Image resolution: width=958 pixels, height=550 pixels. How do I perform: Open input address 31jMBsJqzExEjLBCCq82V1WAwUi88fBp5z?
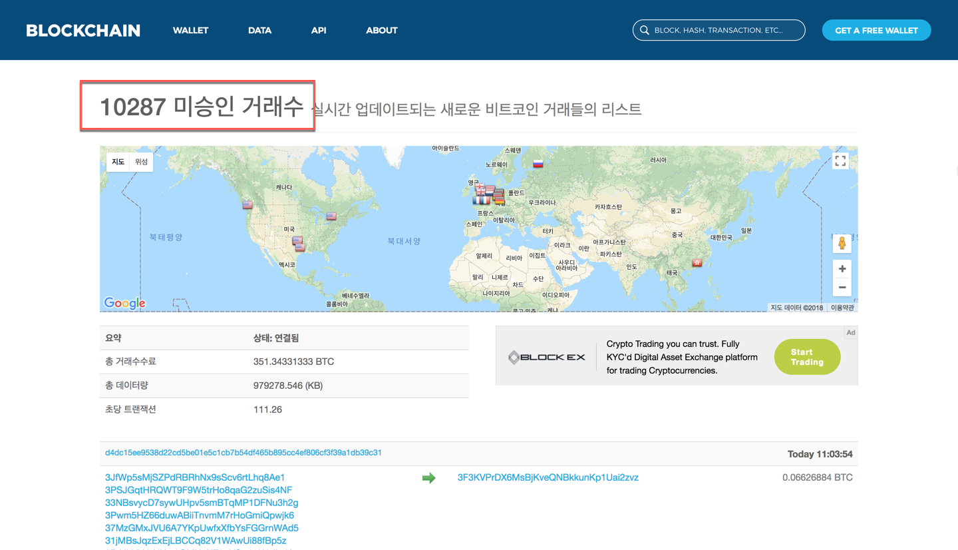point(196,541)
